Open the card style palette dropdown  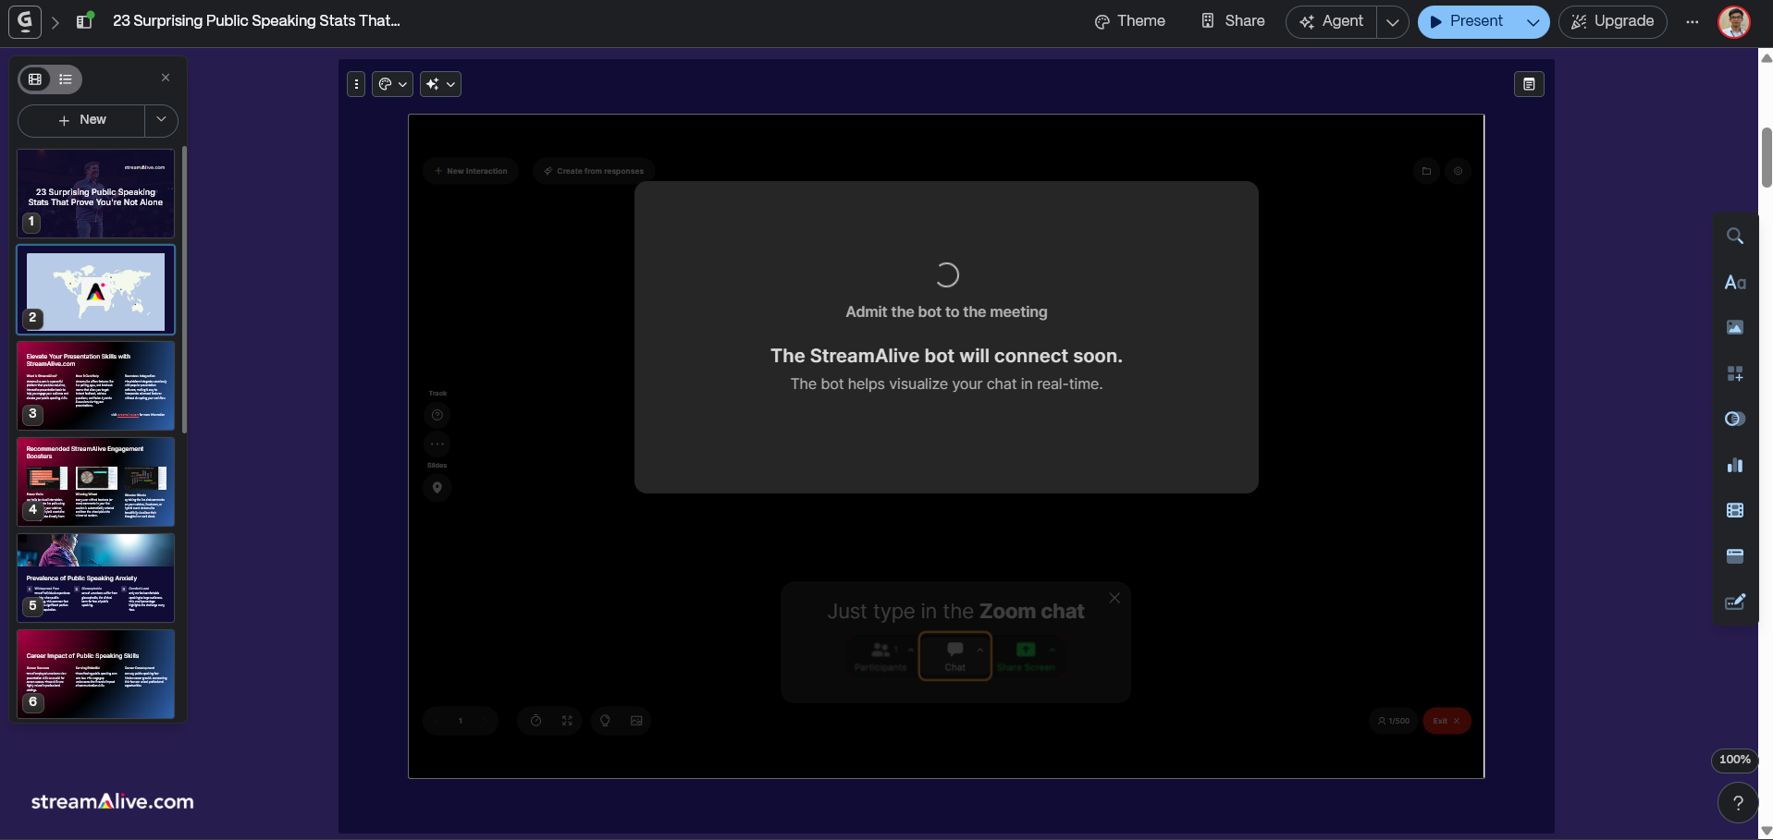[x=392, y=84]
